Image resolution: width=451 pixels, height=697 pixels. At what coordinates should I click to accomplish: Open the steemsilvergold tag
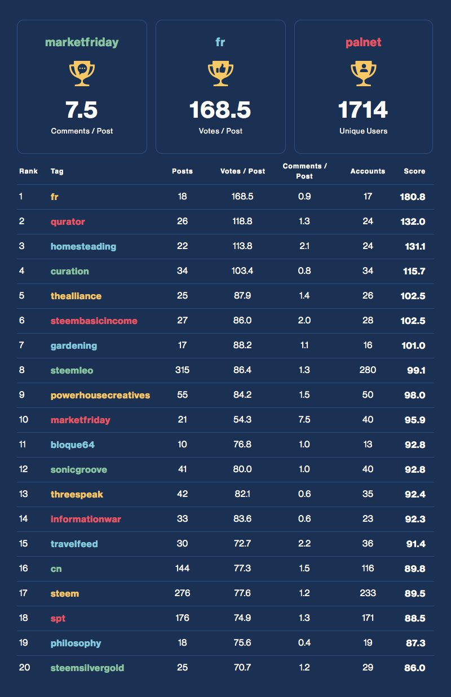87,668
